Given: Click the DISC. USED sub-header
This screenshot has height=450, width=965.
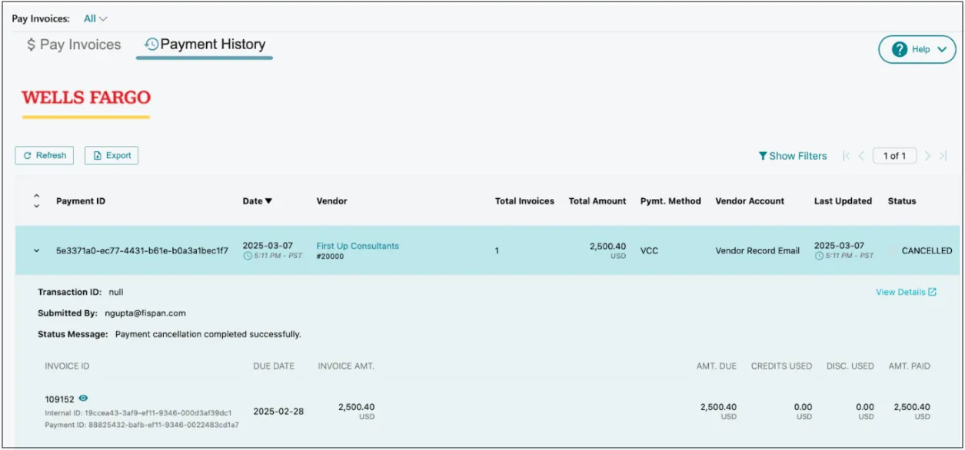Looking at the screenshot, I should [850, 366].
